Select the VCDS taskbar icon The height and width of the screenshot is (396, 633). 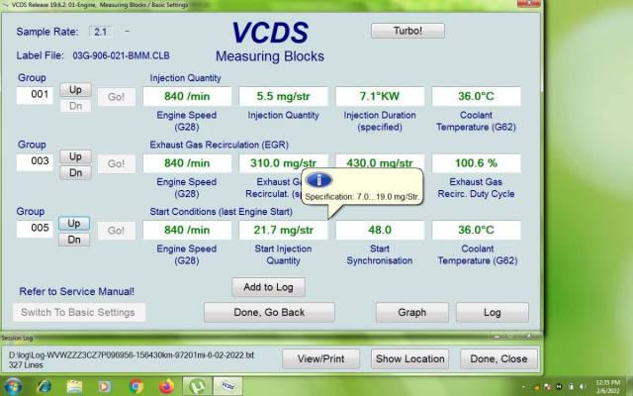click(x=228, y=386)
